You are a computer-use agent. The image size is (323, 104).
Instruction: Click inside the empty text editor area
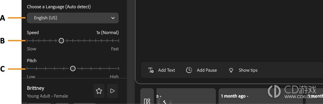[x=229, y=29]
